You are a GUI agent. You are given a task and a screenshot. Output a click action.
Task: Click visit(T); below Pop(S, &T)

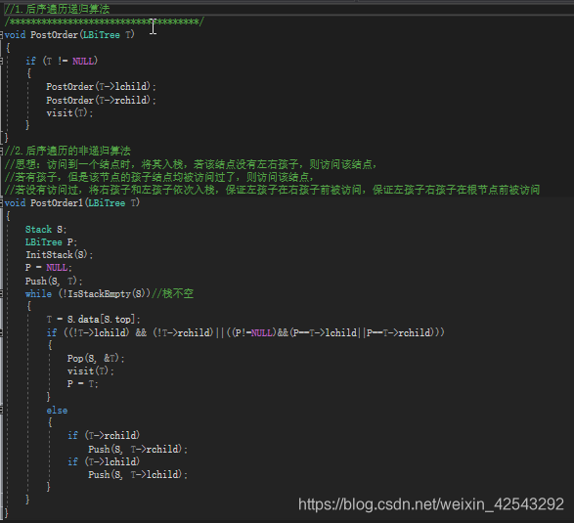tap(90, 371)
